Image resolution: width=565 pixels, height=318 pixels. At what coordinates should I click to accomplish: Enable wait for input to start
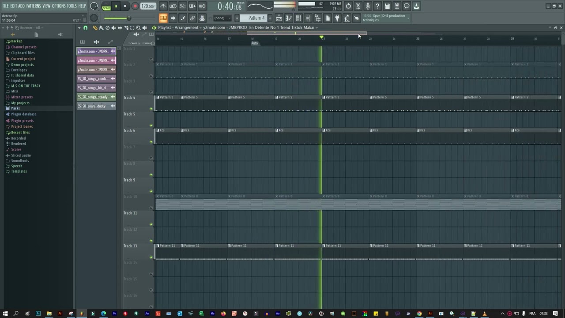click(173, 6)
